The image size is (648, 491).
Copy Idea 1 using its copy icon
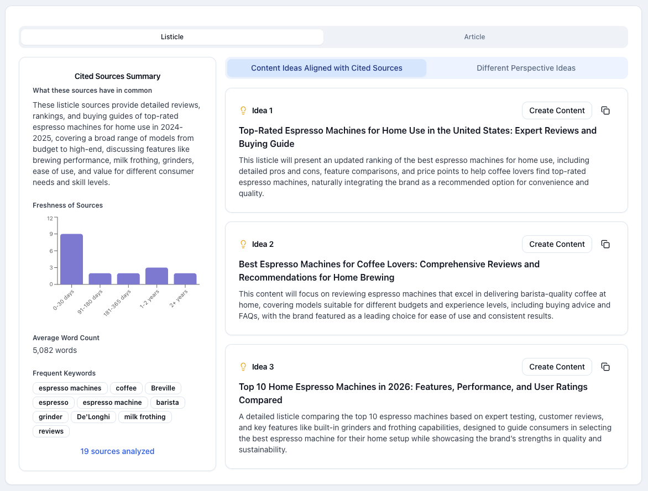tap(605, 110)
